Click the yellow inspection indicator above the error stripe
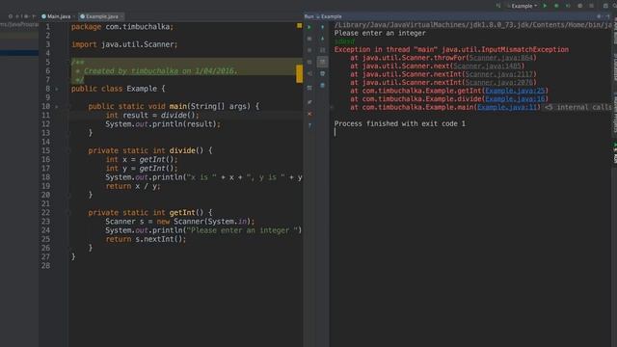 click(x=300, y=26)
